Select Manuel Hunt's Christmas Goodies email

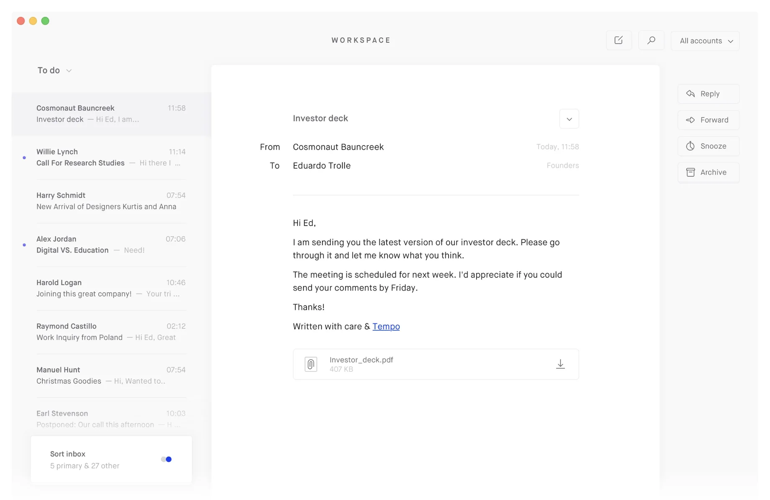pos(111,375)
